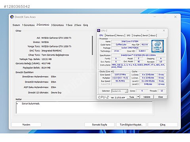Click the 9 MBytes Level 3 cache value
The width and height of the screenshot is (190, 142).
148,84
